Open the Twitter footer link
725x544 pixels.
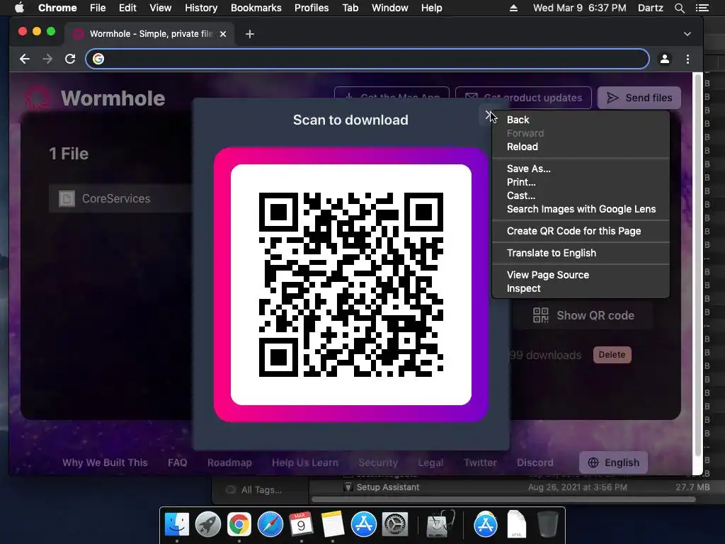tap(481, 463)
